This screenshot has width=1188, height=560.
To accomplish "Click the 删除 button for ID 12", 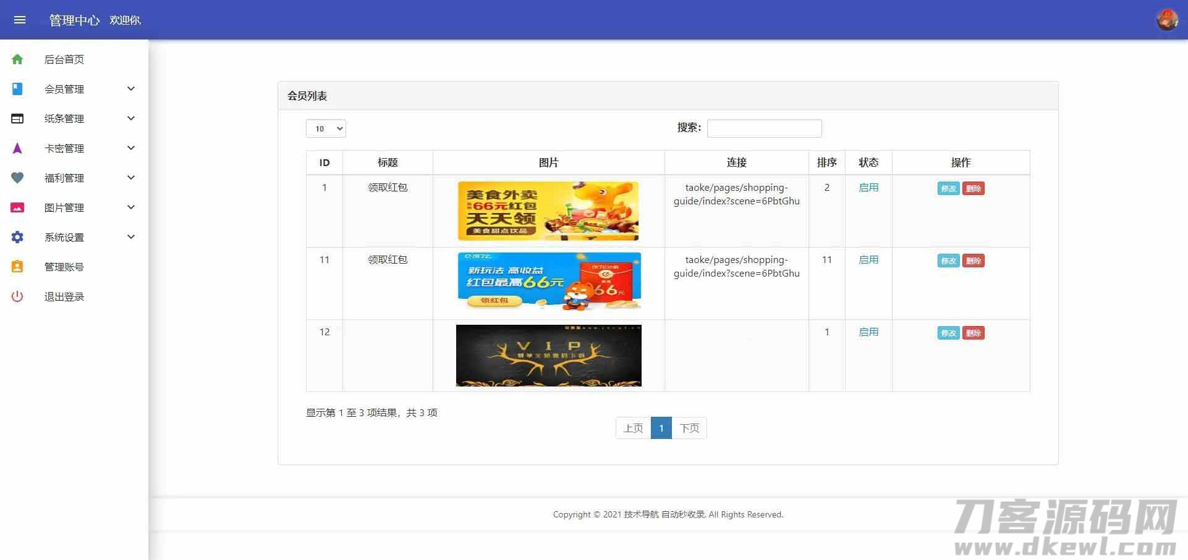I will pos(974,333).
